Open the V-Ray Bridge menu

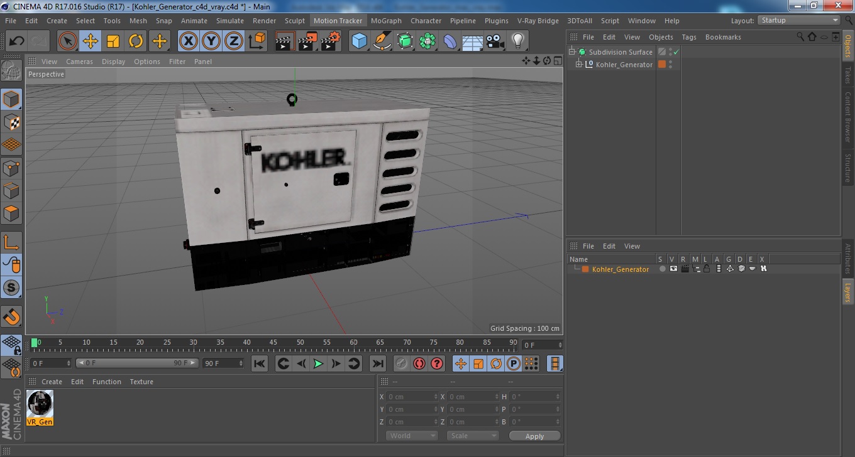tap(538, 21)
